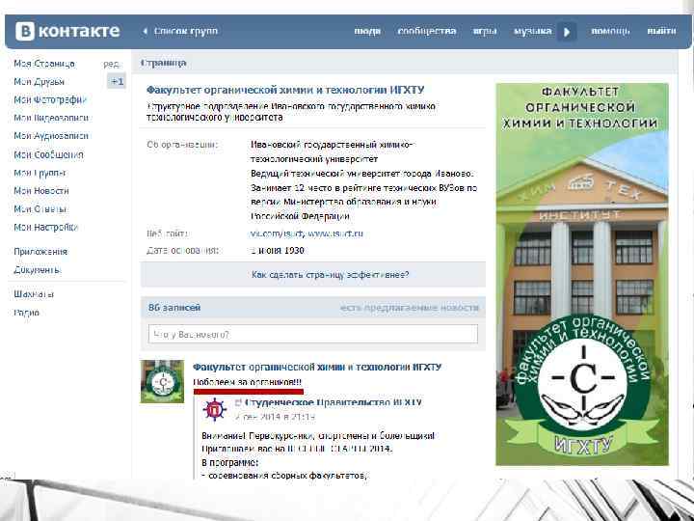Open Студенческое Правительство ИГХТУ repost link

pos(333,402)
